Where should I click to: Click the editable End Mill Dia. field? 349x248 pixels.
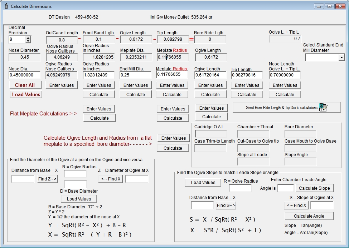[136, 75]
